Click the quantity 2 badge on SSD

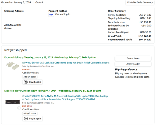pos(19,108)
